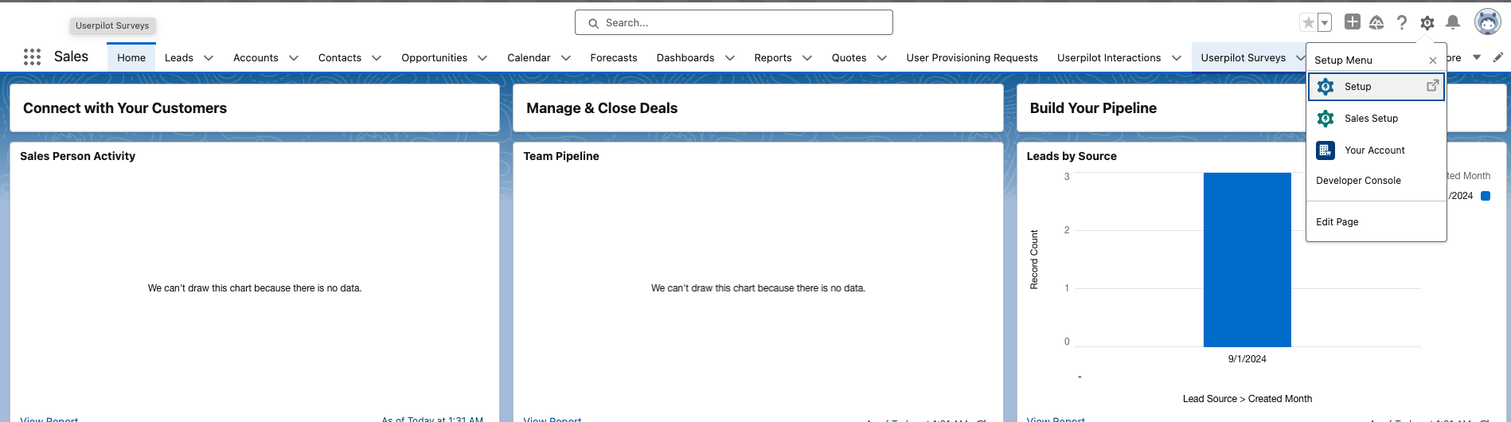Click the blue legend swatch next to /2024

click(1486, 196)
